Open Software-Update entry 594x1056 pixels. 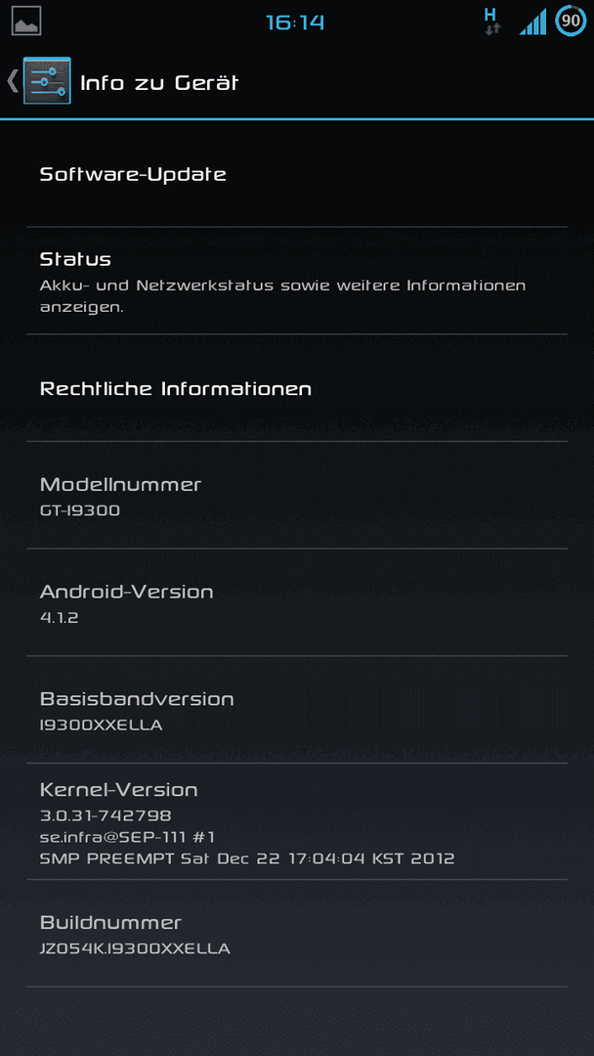point(297,174)
